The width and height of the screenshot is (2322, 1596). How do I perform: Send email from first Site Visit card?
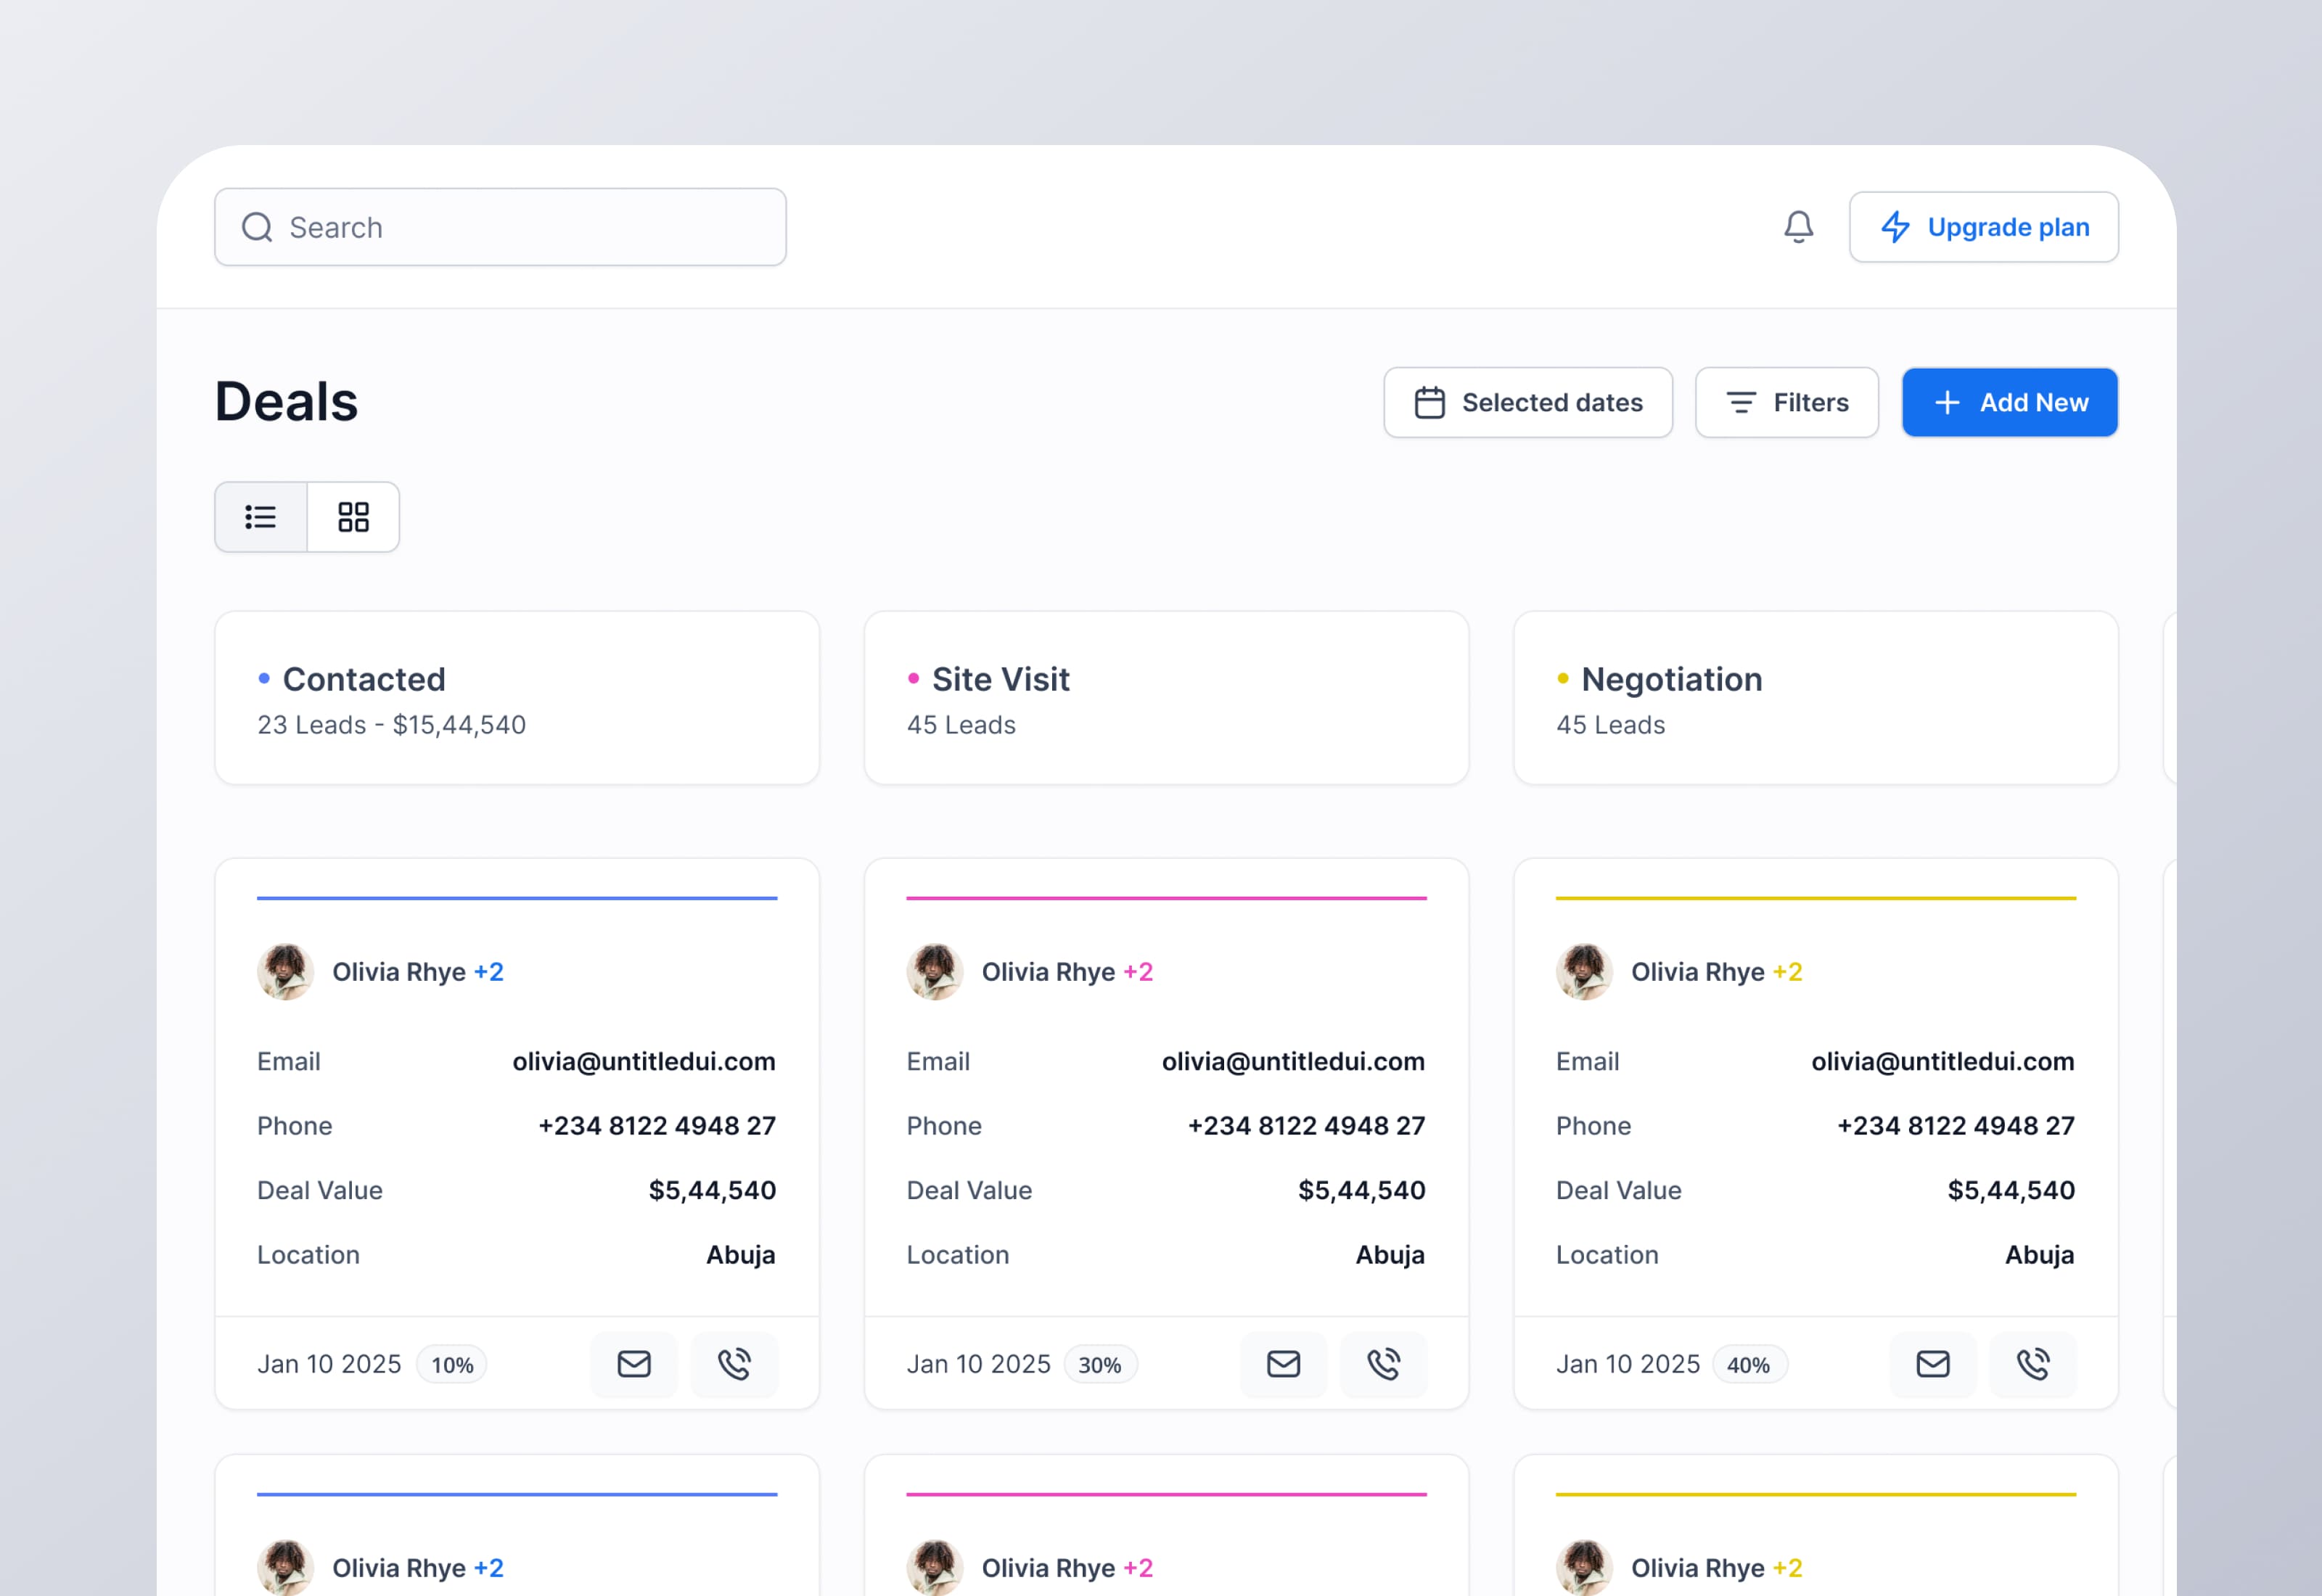coord(1283,1364)
